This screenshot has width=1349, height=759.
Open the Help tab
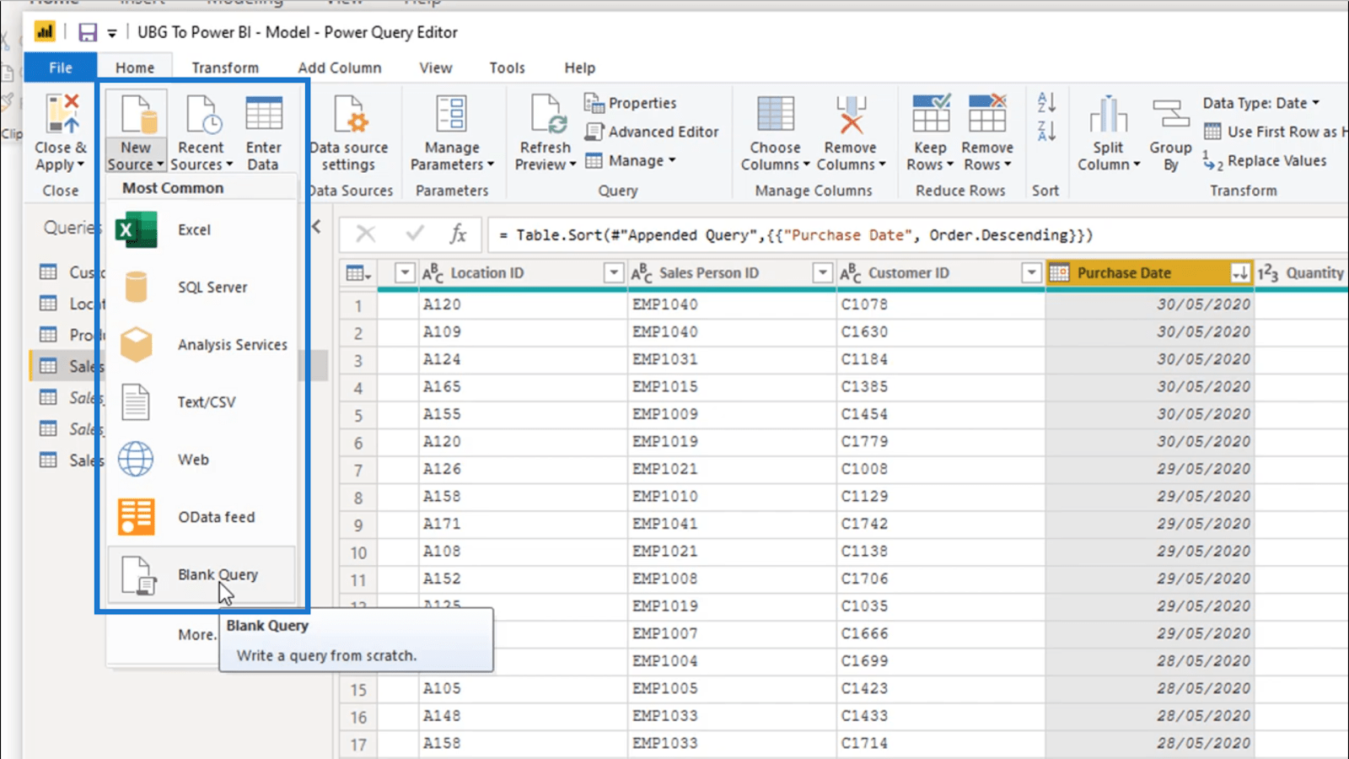click(580, 67)
